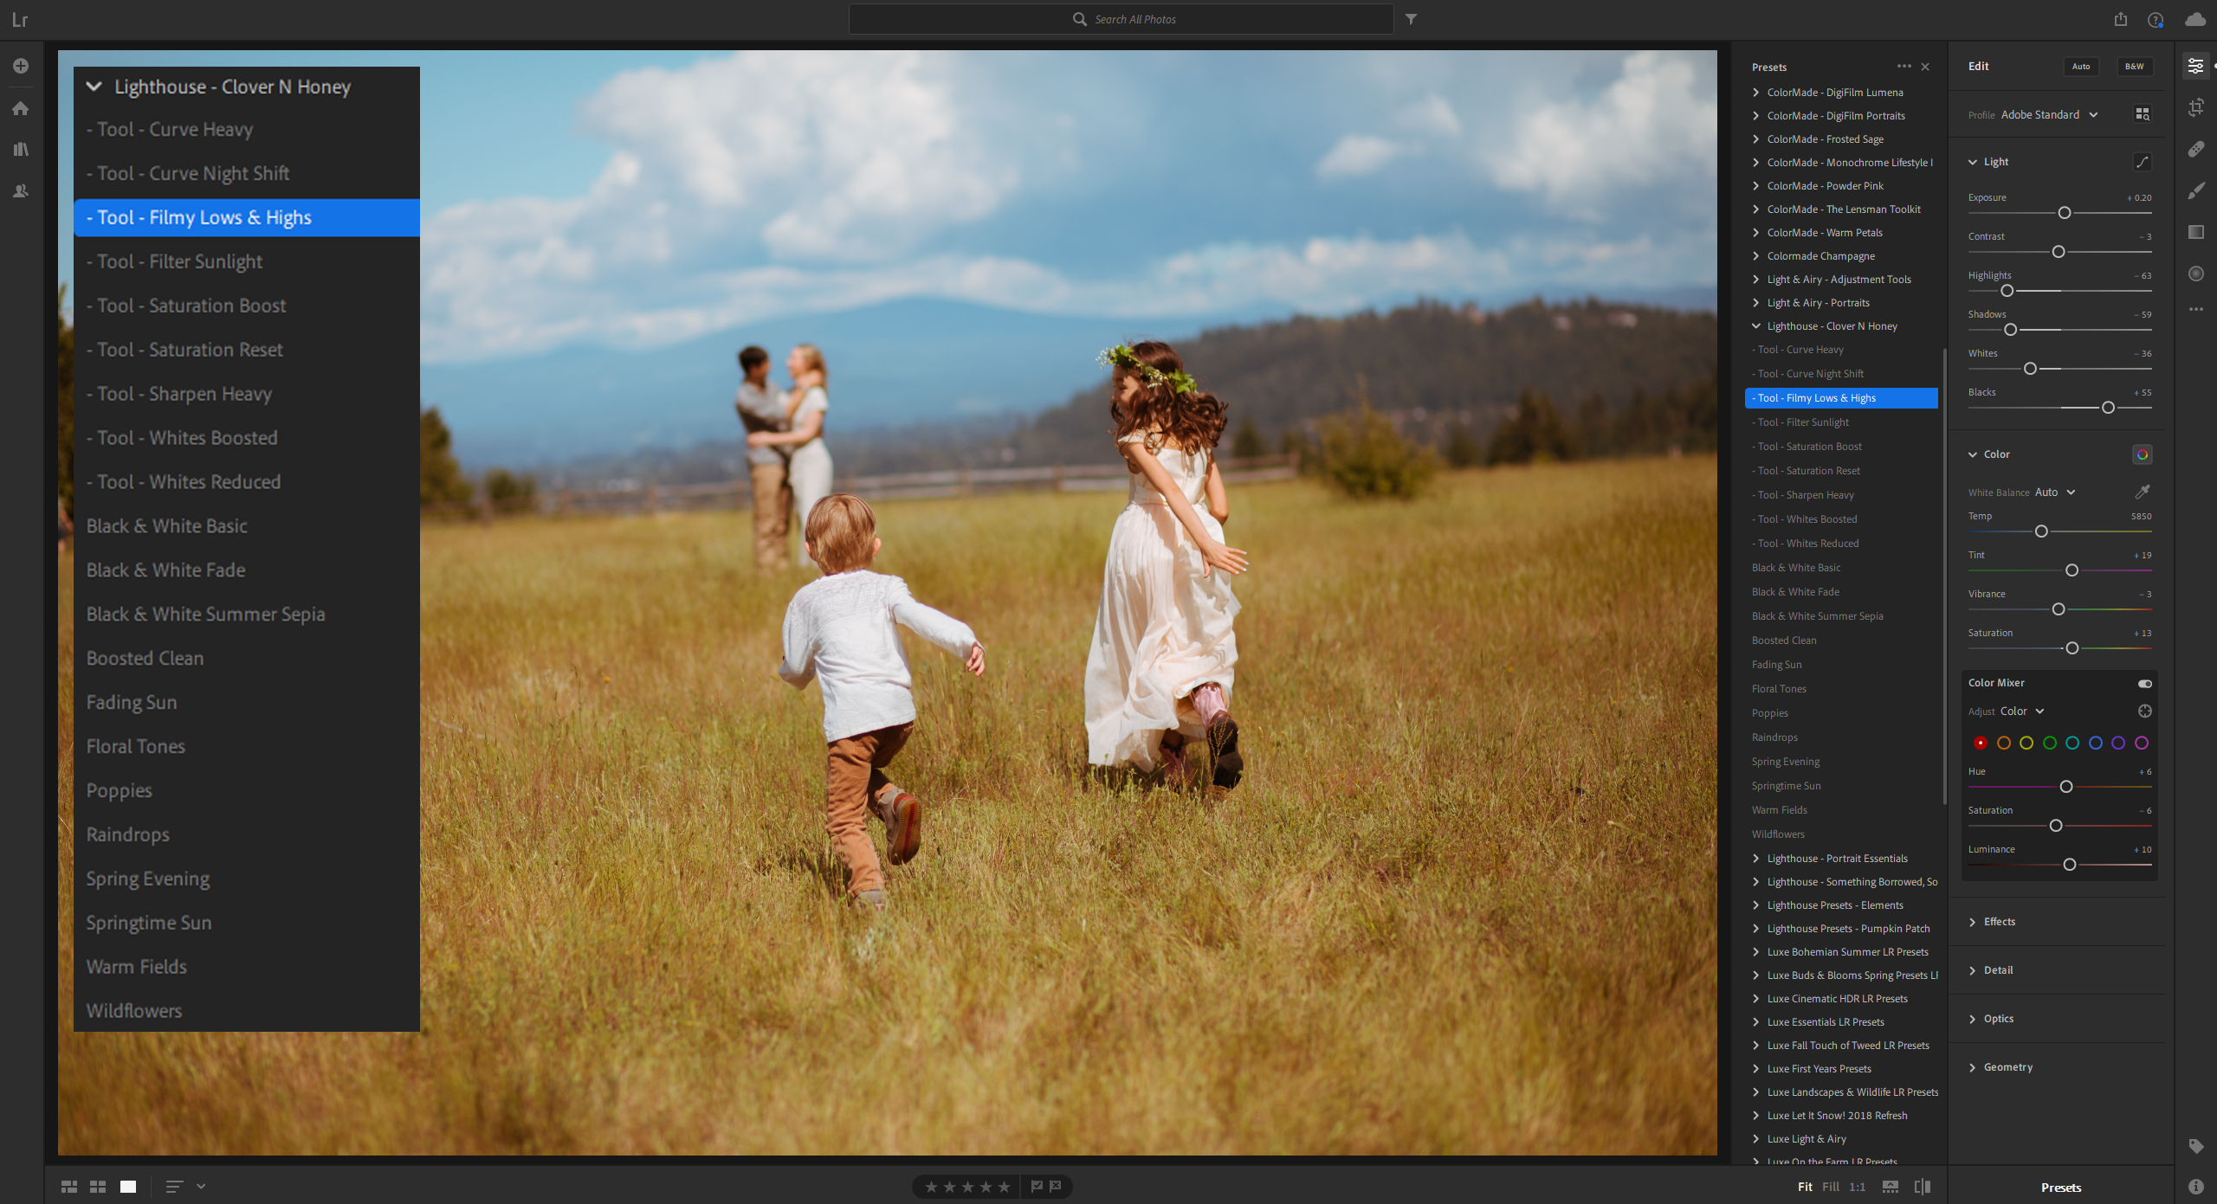This screenshot has height=1204, width=2217.
Task: Click the search filter funnel icon
Action: point(1411,19)
